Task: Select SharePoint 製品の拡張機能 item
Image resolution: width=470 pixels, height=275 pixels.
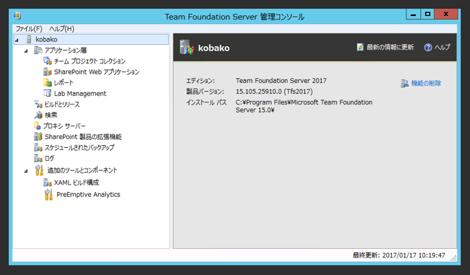Action: click(x=83, y=137)
